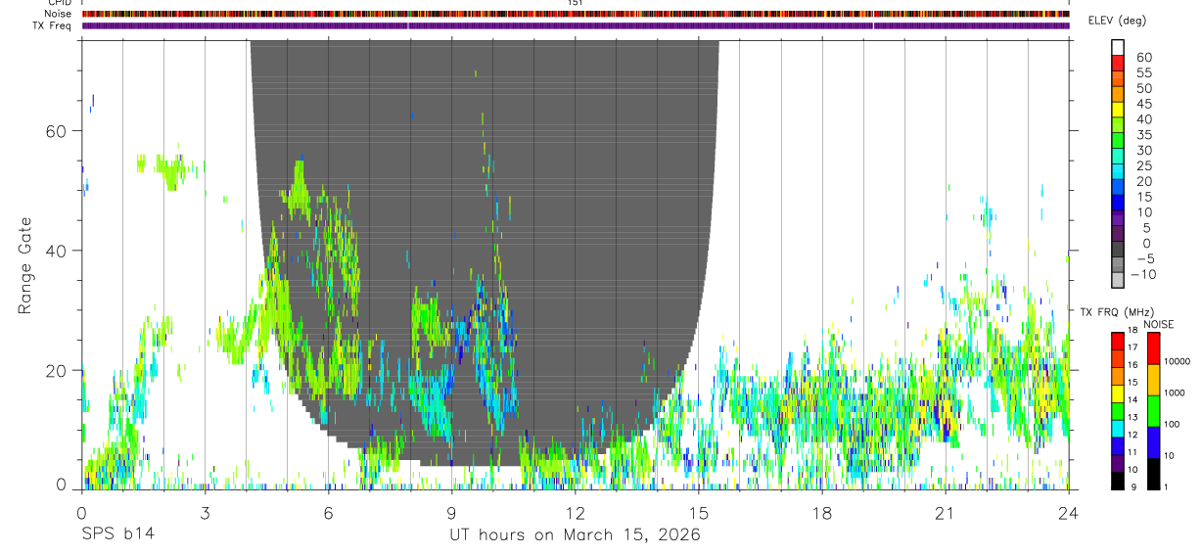Select the black bottom segment of the TX FRQ color bar
Screen dimensions: 1202x555
(x=1117, y=481)
